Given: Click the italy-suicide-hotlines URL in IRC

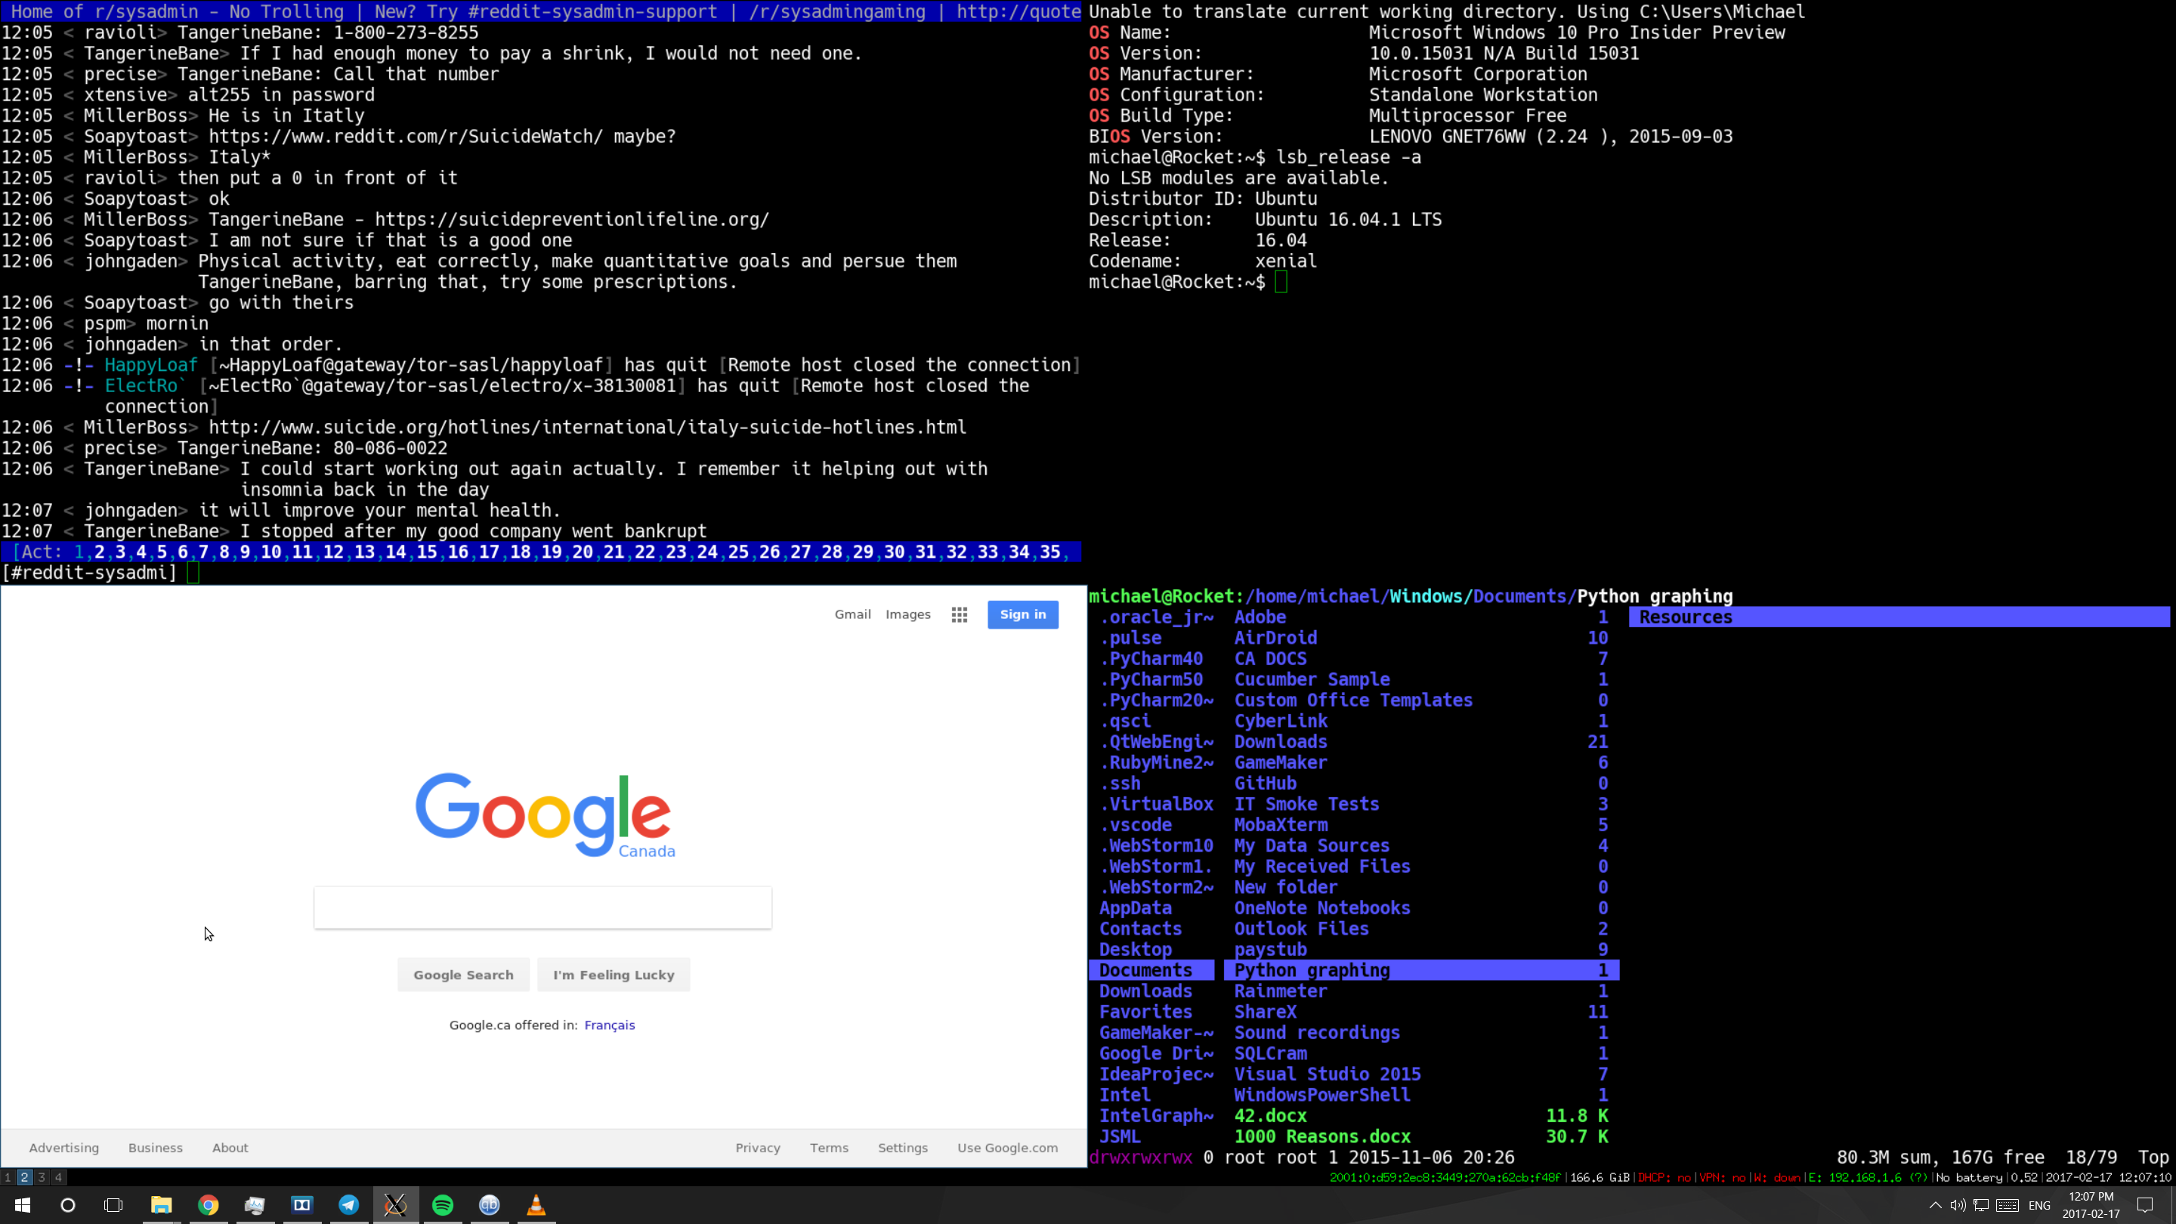Looking at the screenshot, I should tap(587, 428).
